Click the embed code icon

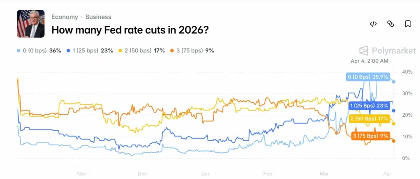pos(373,24)
